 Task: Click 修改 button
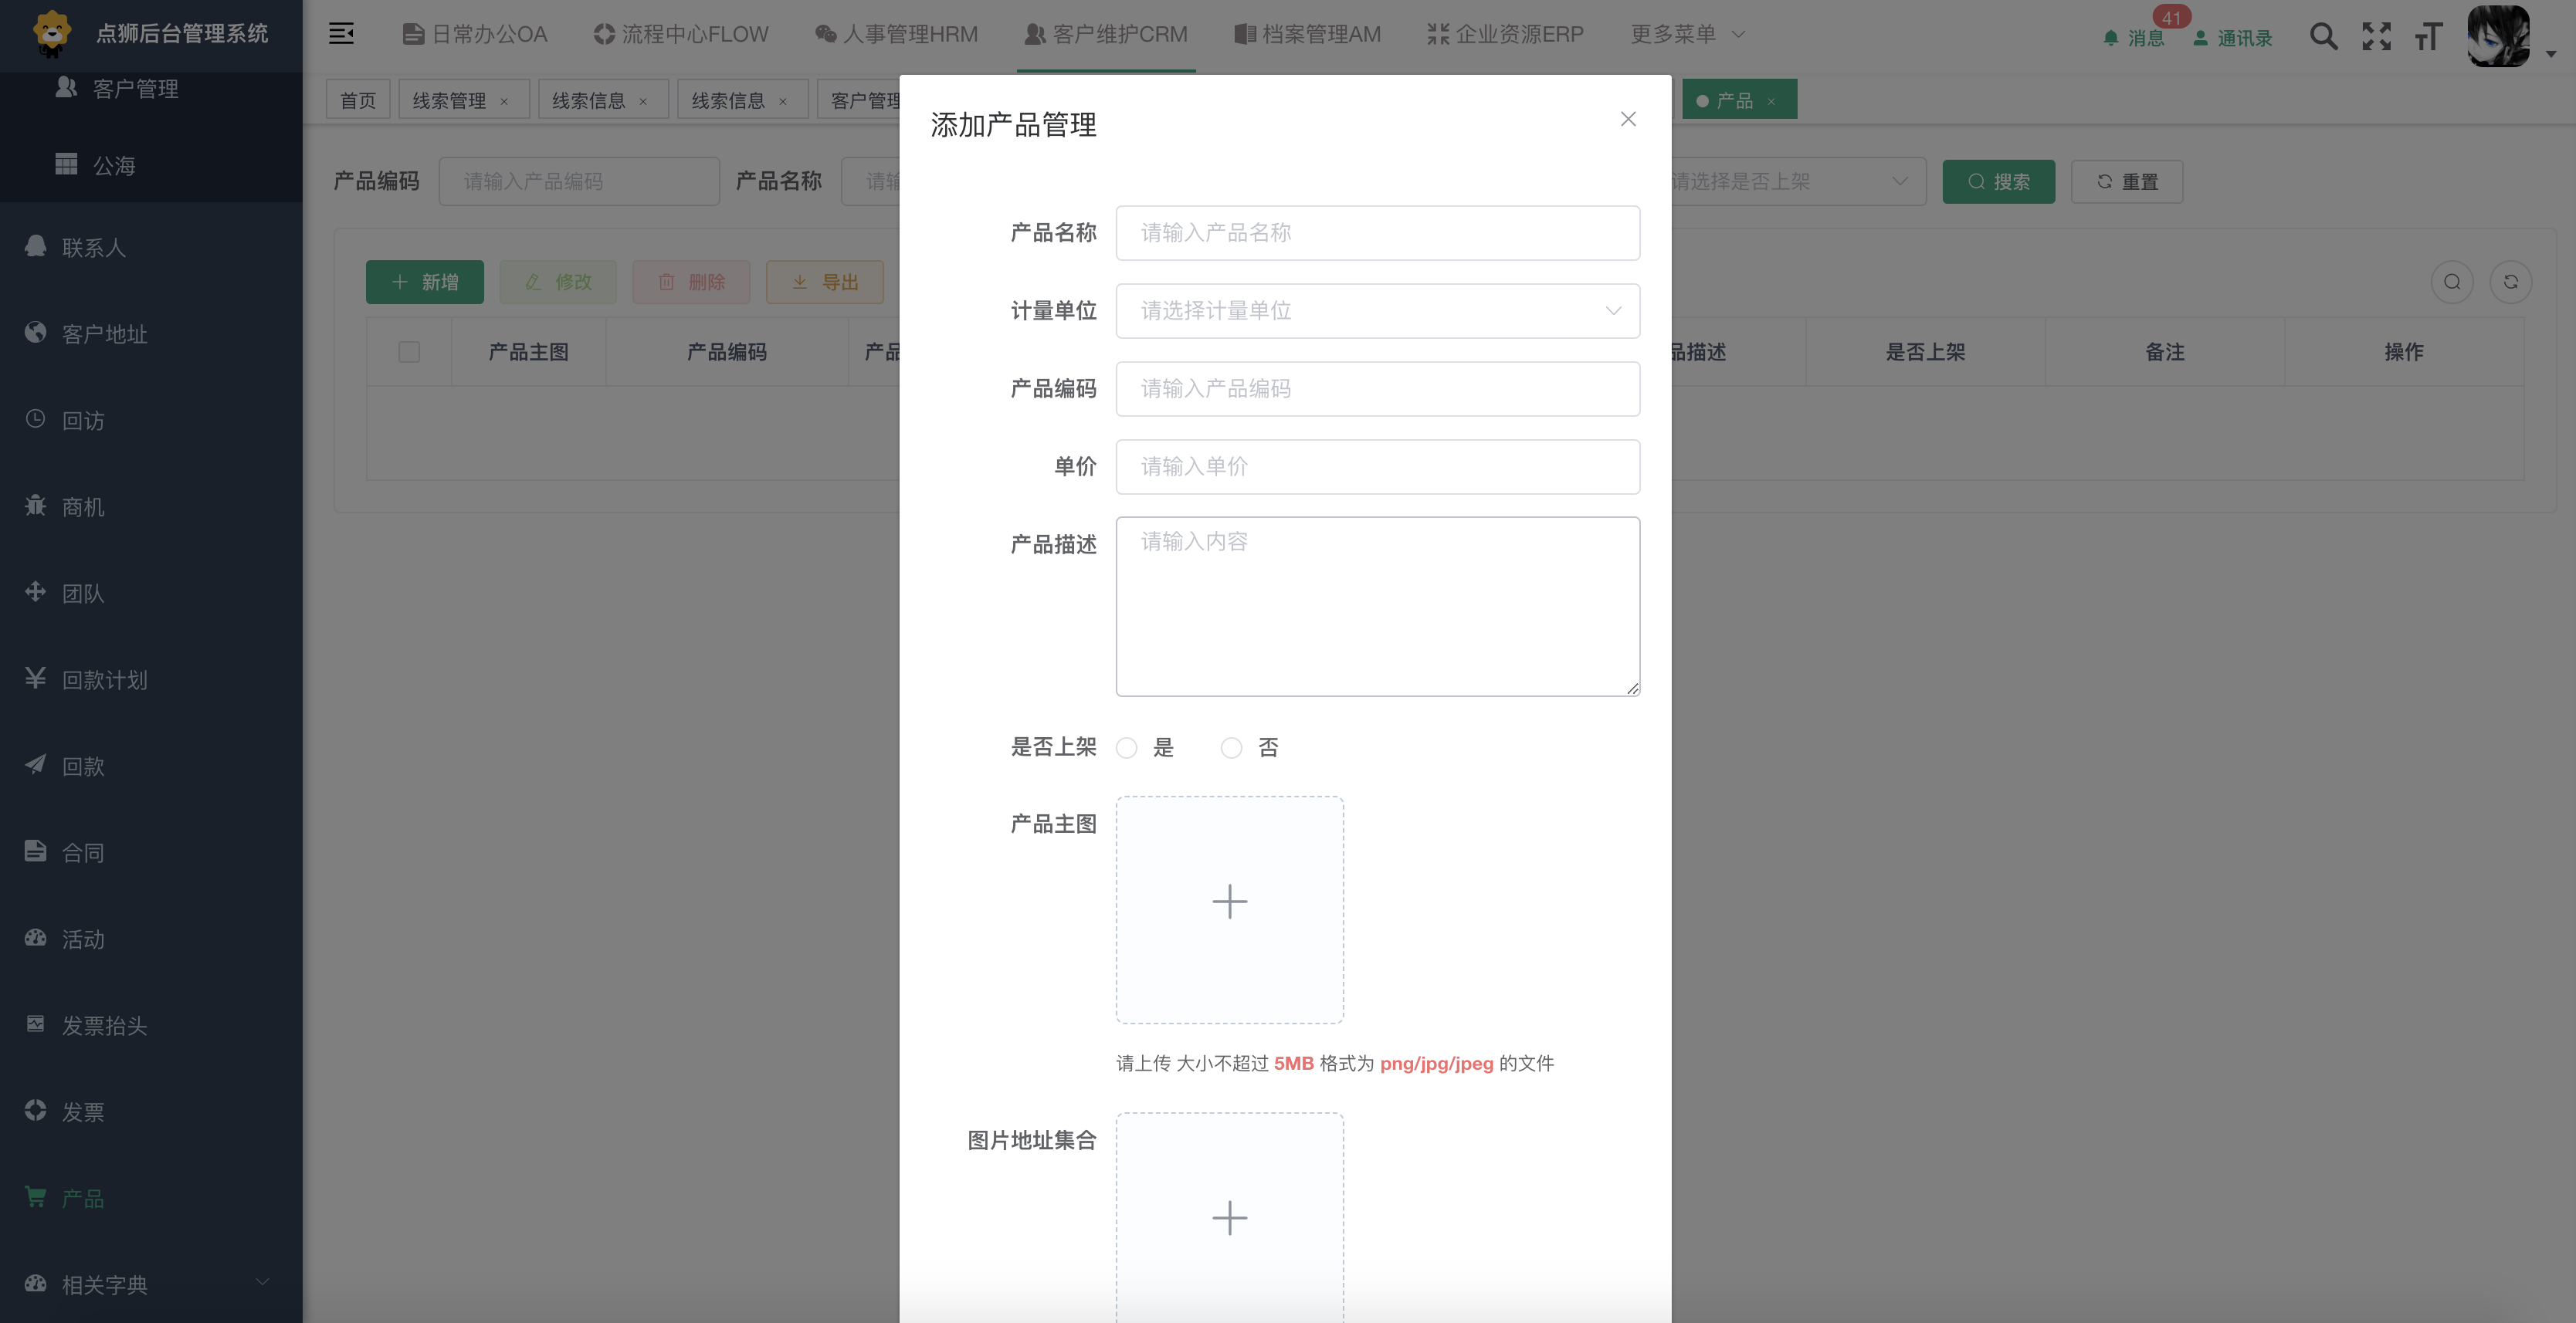[558, 282]
